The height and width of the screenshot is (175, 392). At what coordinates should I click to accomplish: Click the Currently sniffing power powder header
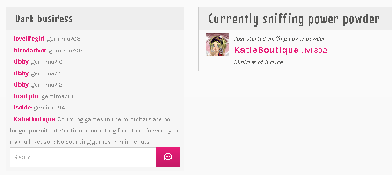click(295, 19)
